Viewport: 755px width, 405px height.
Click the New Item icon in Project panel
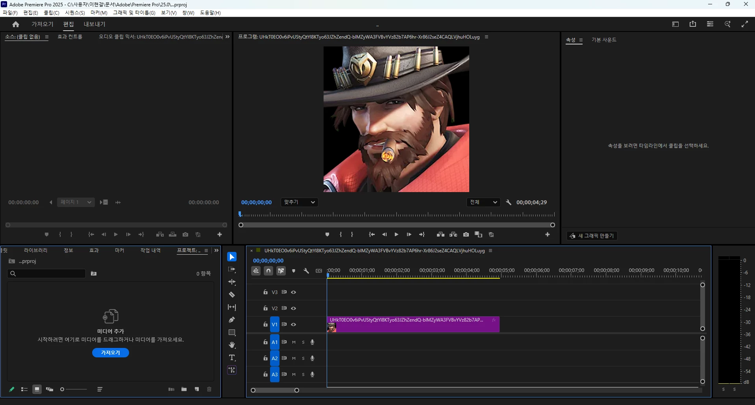pos(197,389)
